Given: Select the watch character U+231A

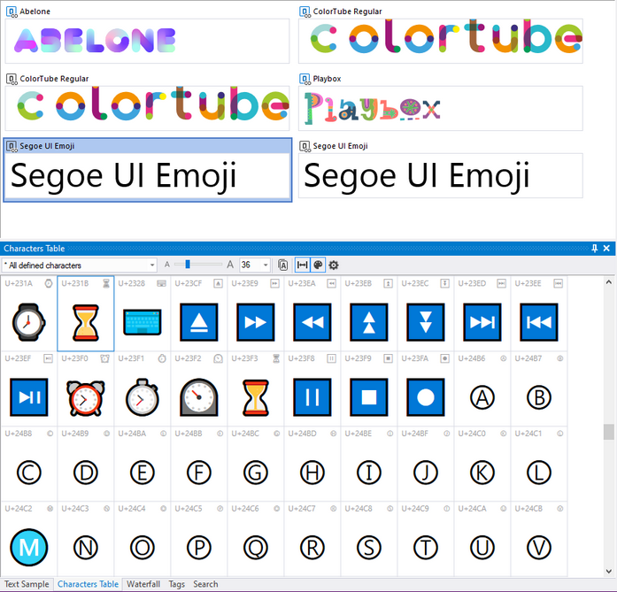Looking at the screenshot, I should (x=28, y=313).
